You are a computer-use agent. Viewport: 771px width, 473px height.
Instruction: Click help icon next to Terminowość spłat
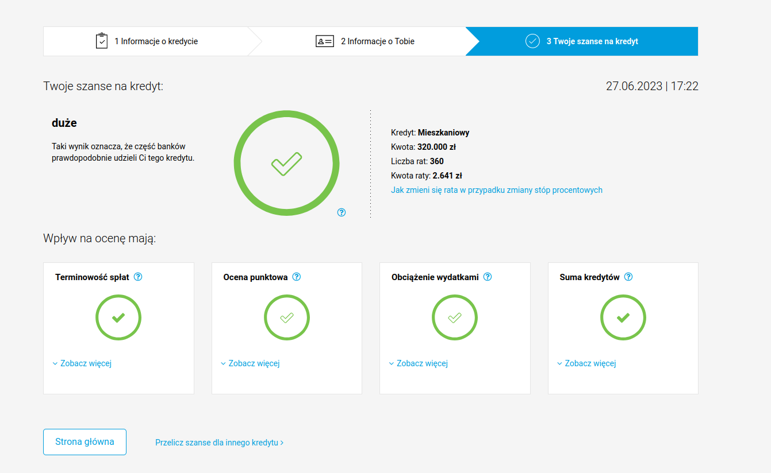click(x=138, y=277)
